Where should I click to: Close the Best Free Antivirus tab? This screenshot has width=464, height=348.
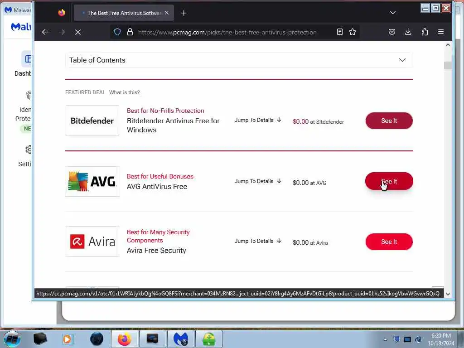pyautogui.click(x=167, y=13)
